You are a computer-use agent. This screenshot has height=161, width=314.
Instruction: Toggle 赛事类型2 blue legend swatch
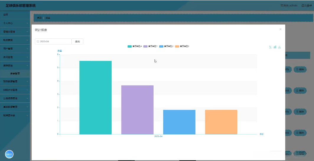click(161, 46)
